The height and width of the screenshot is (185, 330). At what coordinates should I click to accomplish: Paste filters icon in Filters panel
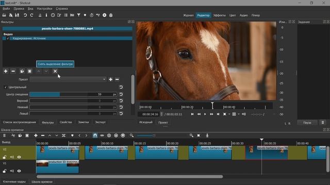pos(30,71)
